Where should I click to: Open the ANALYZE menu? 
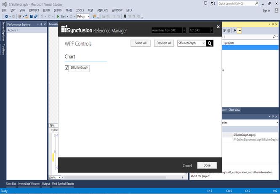point(102,11)
